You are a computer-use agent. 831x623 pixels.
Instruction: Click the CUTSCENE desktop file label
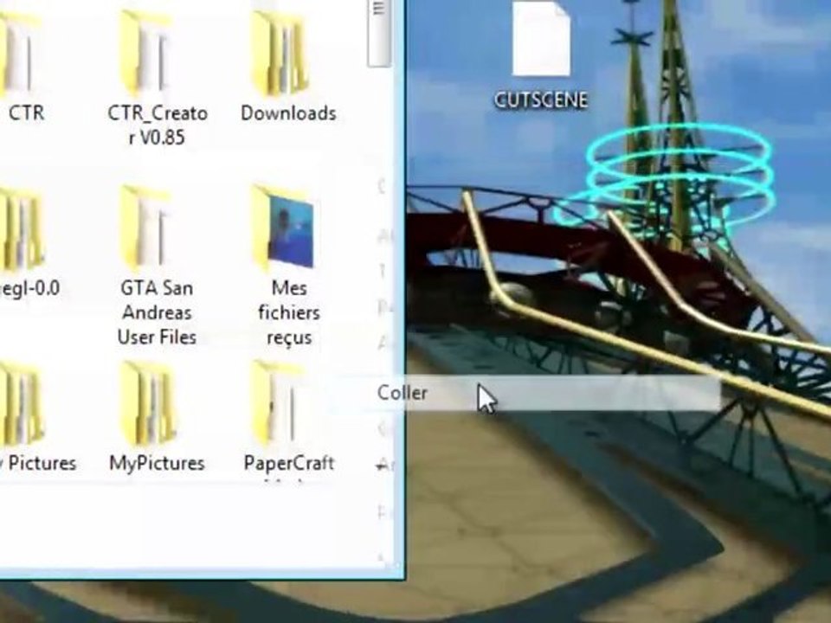click(x=541, y=100)
